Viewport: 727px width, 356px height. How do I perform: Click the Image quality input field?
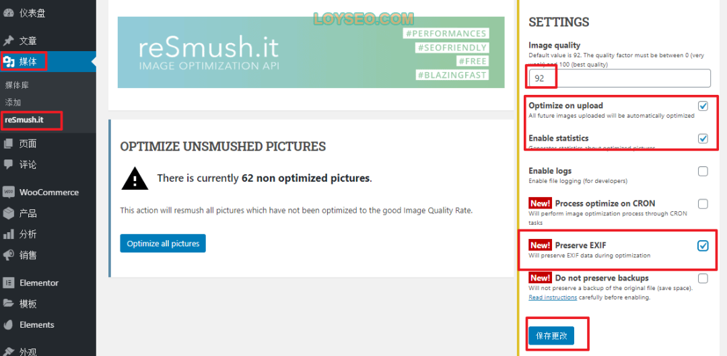(620, 78)
